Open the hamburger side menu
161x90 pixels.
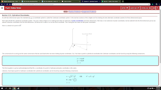2,8
